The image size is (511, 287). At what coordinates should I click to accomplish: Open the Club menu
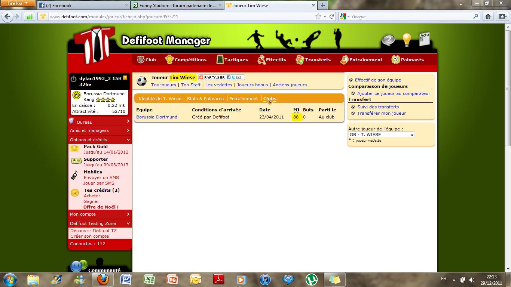click(147, 59)
